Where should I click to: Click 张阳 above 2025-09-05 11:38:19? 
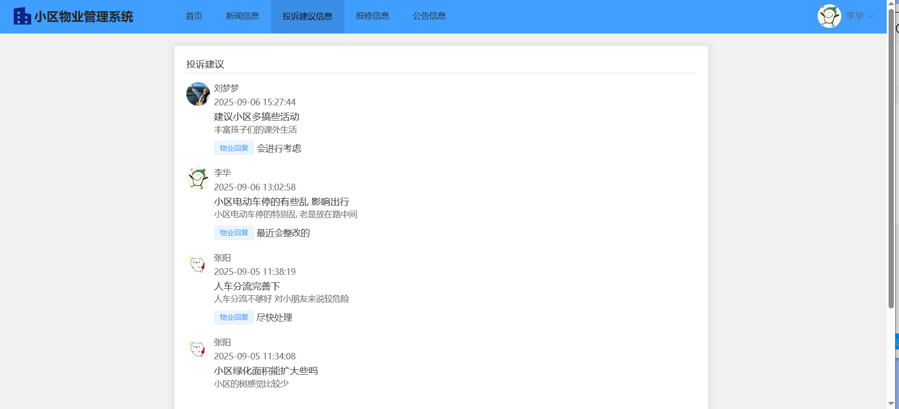pyautogui.click(x=222, y=258)
